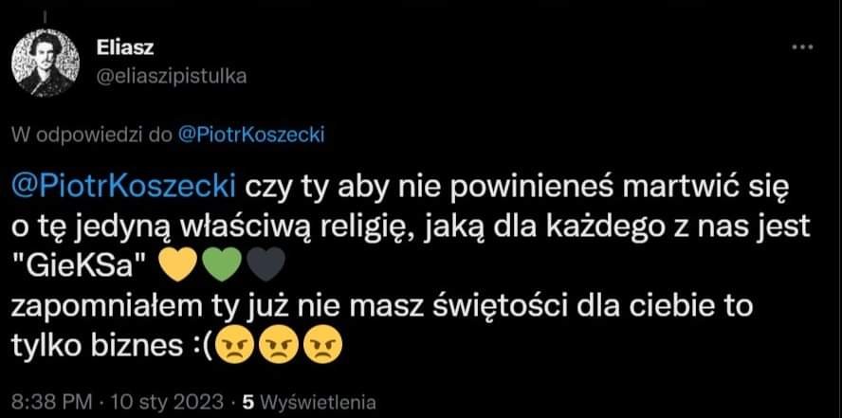This screenshot has height=418, width=842.
Task: Click the black heart emoji
Action: point(266,266)
